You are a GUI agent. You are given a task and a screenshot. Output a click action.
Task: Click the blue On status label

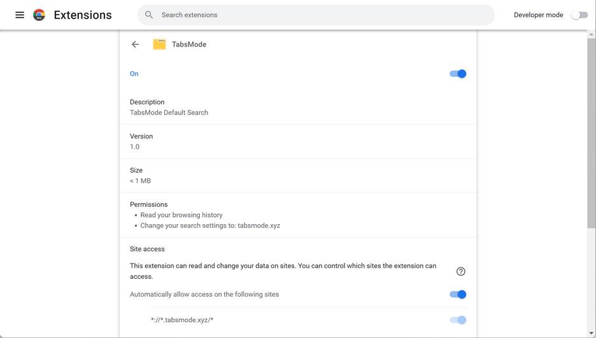click(x=134, y=74)
